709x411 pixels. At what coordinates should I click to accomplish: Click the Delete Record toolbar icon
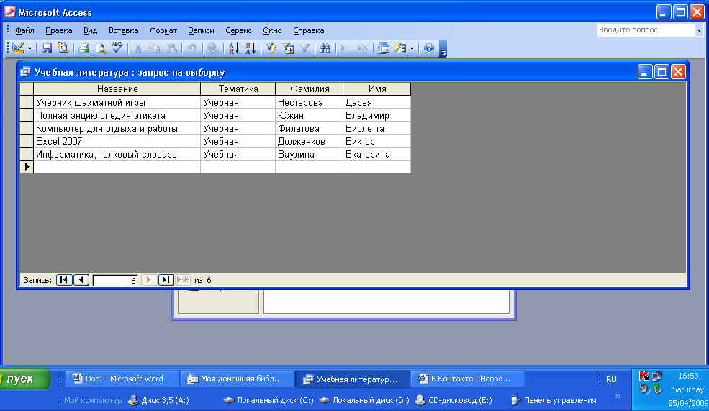(x=363, y=48)
